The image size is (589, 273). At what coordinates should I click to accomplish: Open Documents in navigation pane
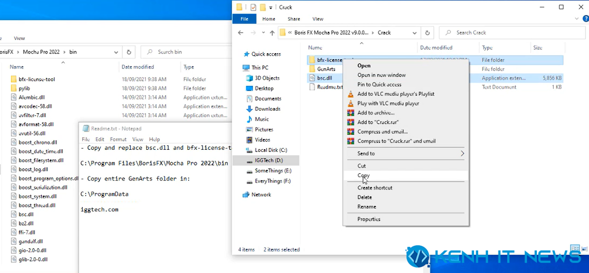[x=268, y=99]
